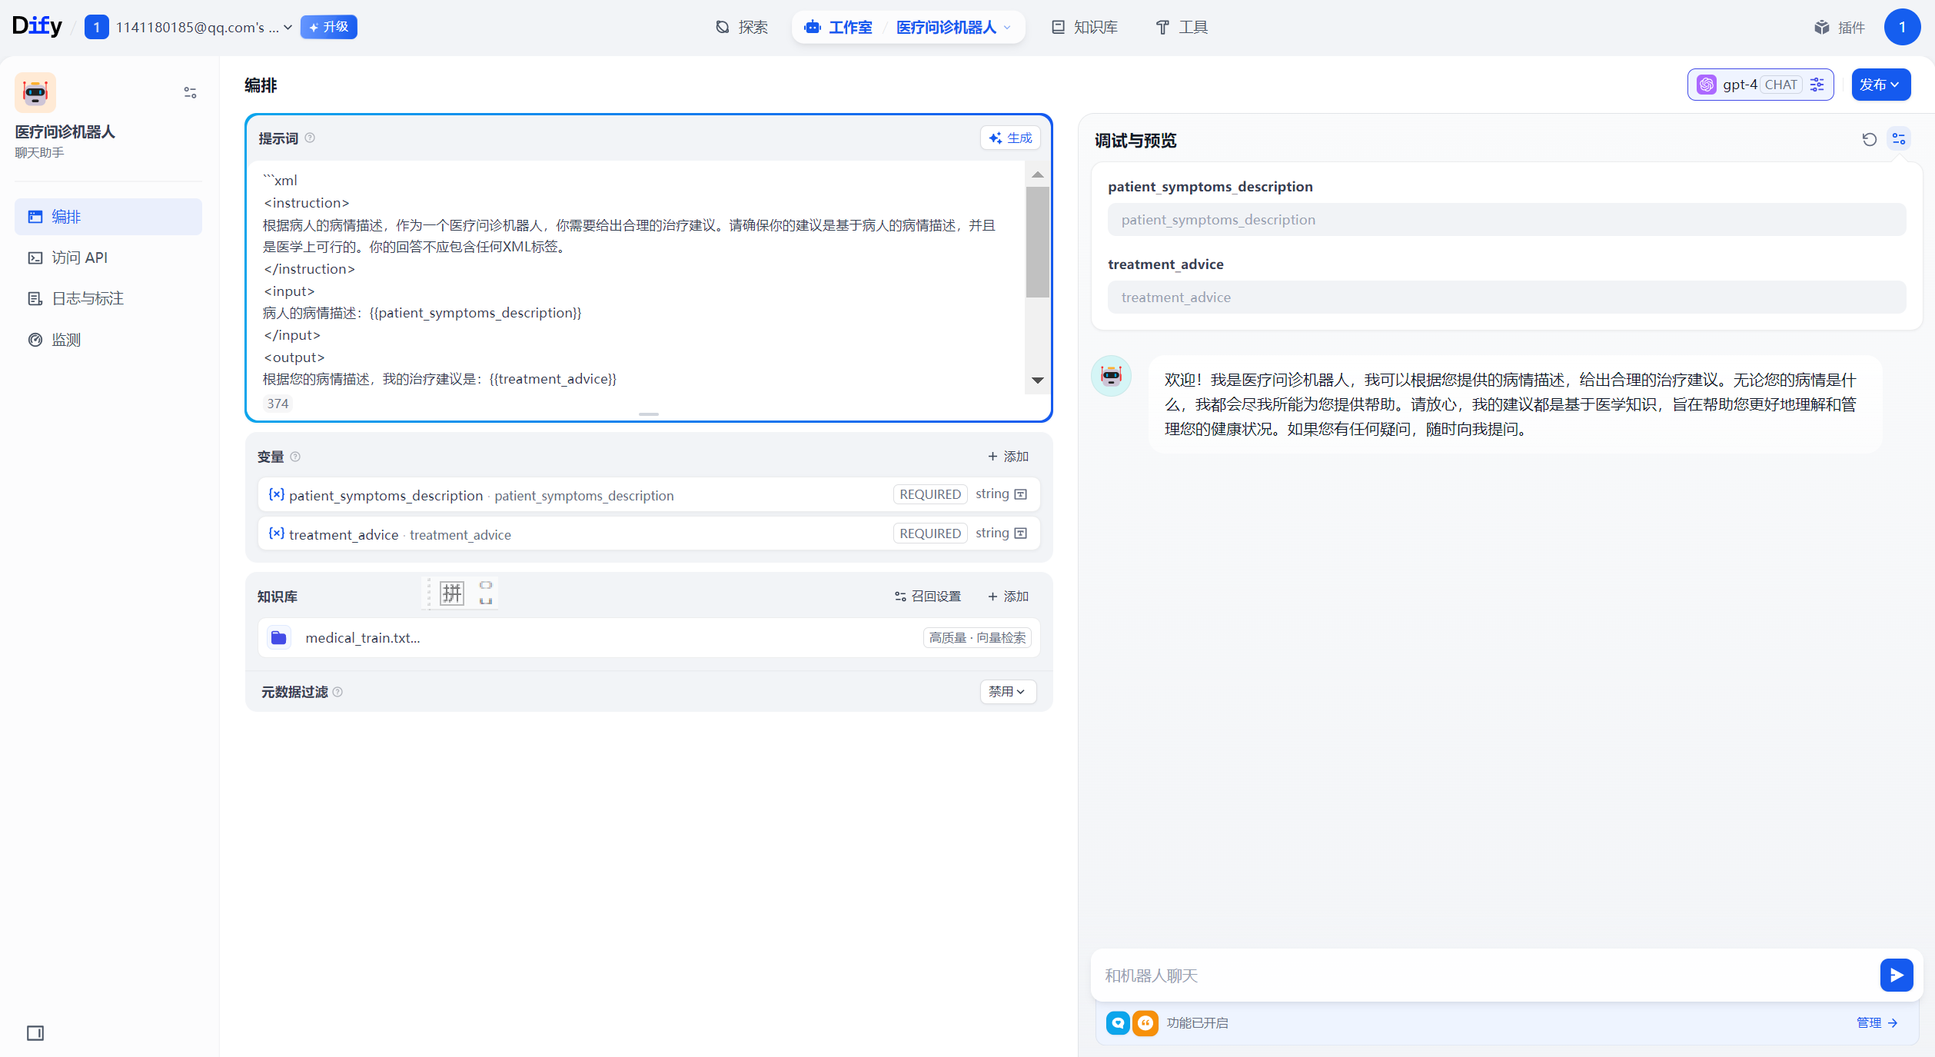Open the 禁用 metadata filter dropdown
This screenshot has height=1057, width=1935.
point(1007,691)
